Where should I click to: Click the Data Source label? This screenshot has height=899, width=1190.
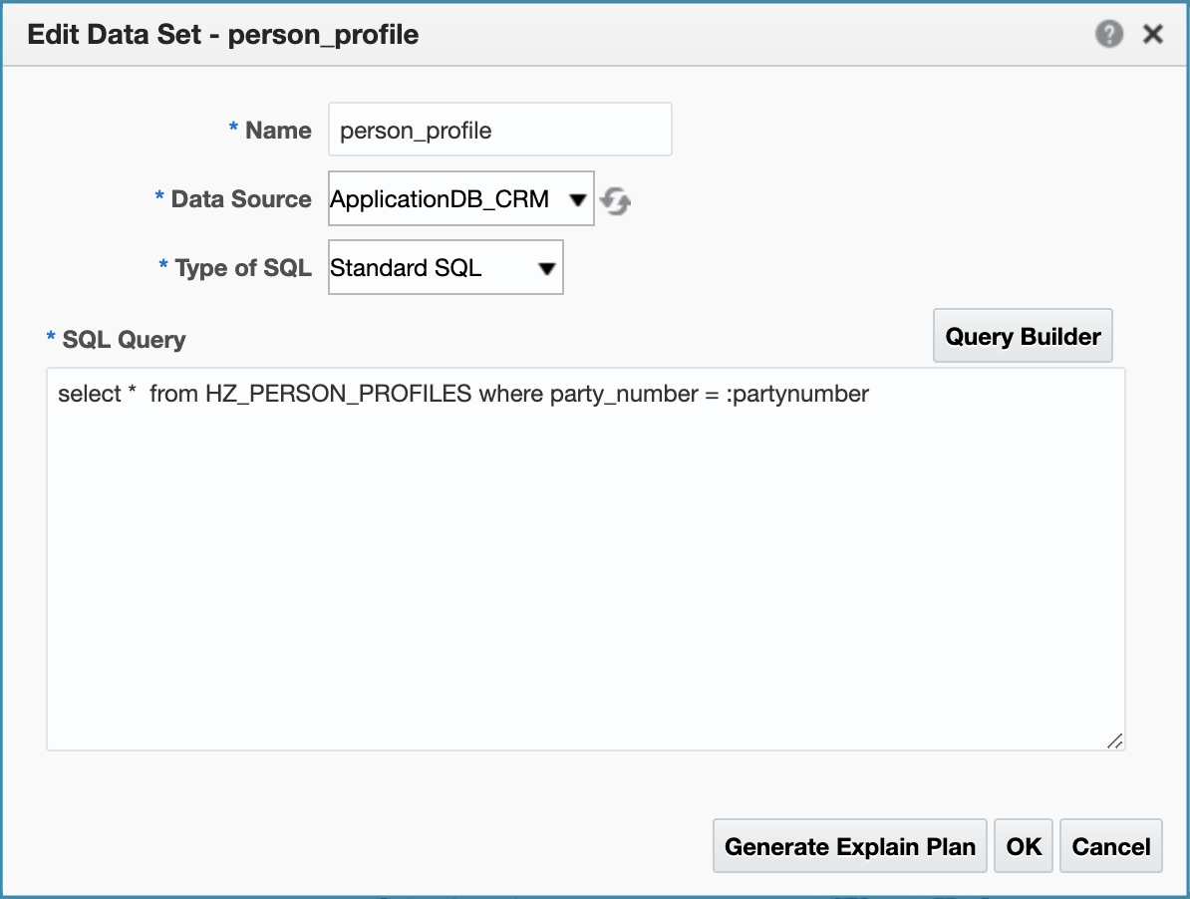pyautogui.click(x=241, y=199)
